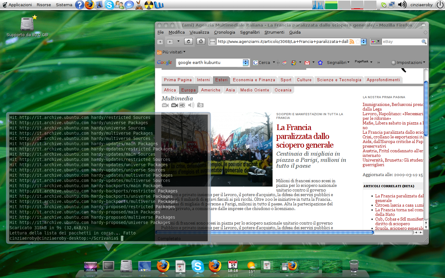Go to the Firefox home page

point(201,41)
